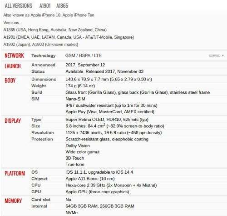227x216 pixels.
Task: Click the '174 g (6.14 oz)' weight value
Action: 80,86
